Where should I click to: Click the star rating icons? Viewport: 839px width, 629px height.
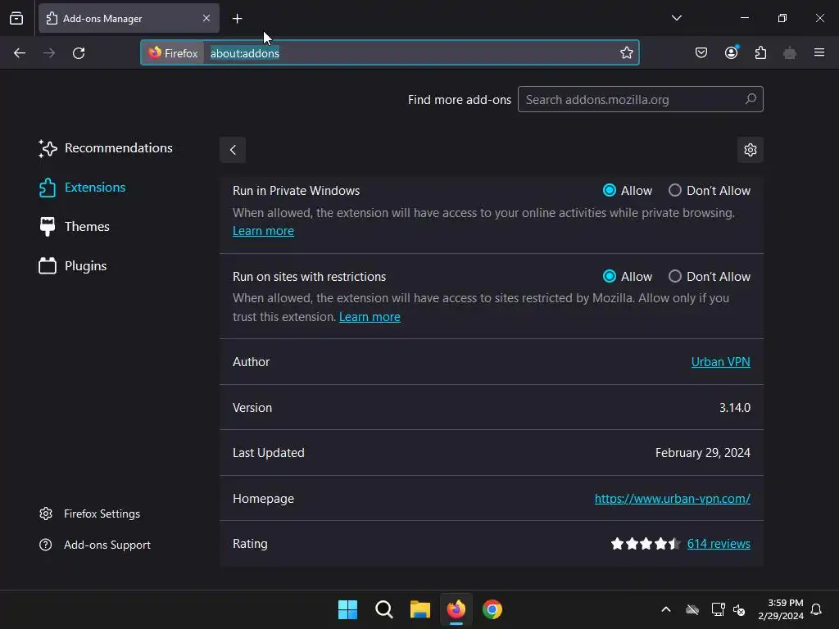646,544
